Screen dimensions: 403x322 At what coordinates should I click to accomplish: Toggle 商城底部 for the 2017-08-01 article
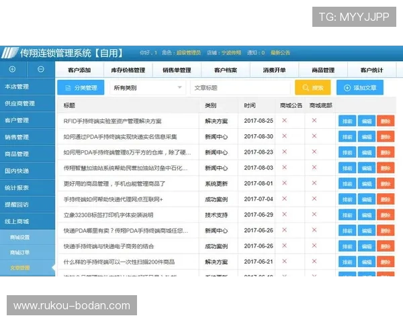click(314, 183)
